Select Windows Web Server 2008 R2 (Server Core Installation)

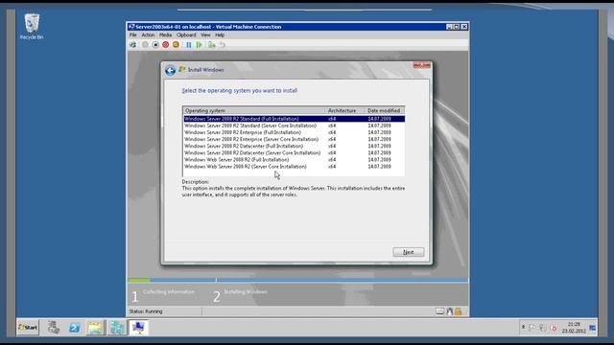click(x=295, y=167)
